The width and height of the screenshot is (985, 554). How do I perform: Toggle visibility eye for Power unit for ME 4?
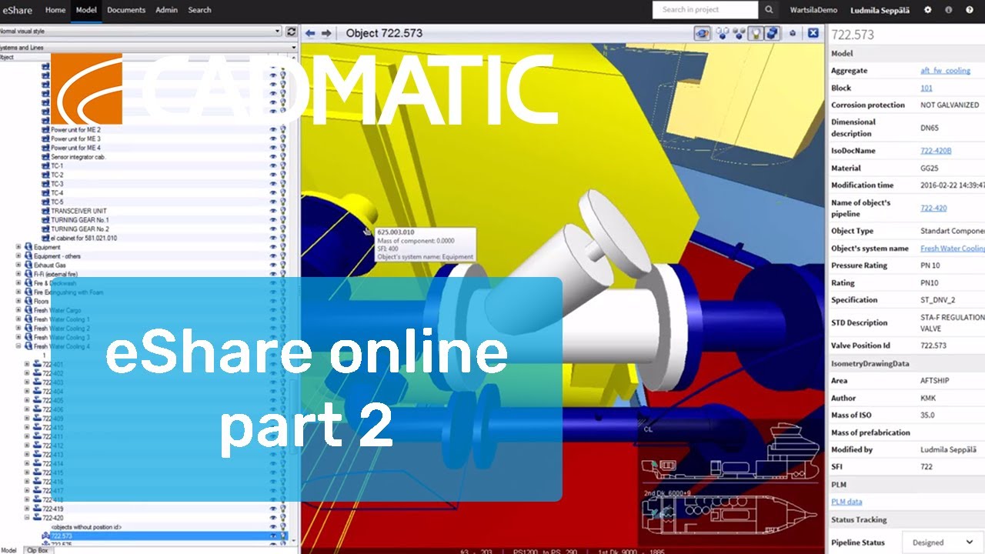273,148
